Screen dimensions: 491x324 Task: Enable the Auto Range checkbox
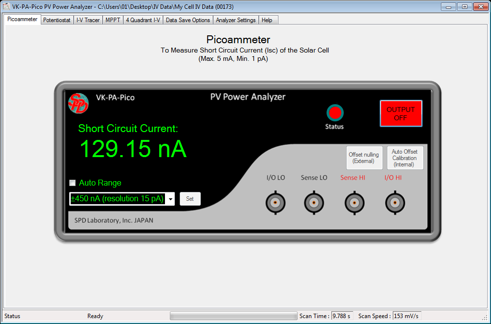[x=72, y=183]
